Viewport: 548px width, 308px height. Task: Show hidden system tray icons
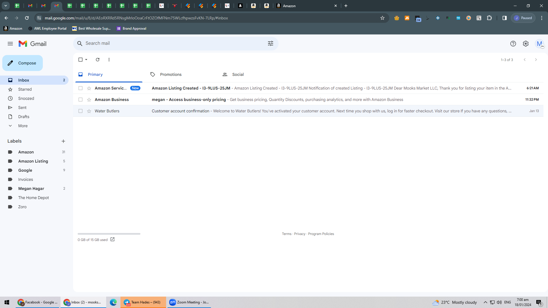pyautogui.click(x=485, y=302)
